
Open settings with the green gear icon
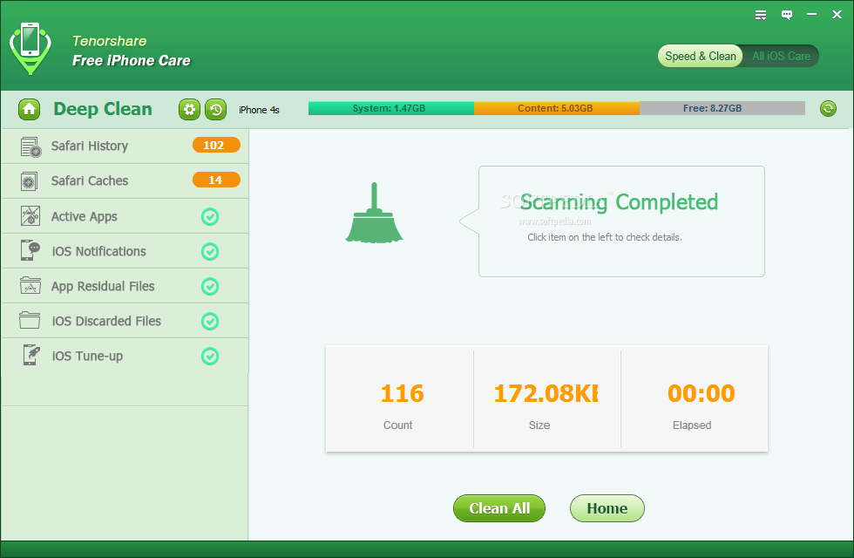[x=189, y=110]
